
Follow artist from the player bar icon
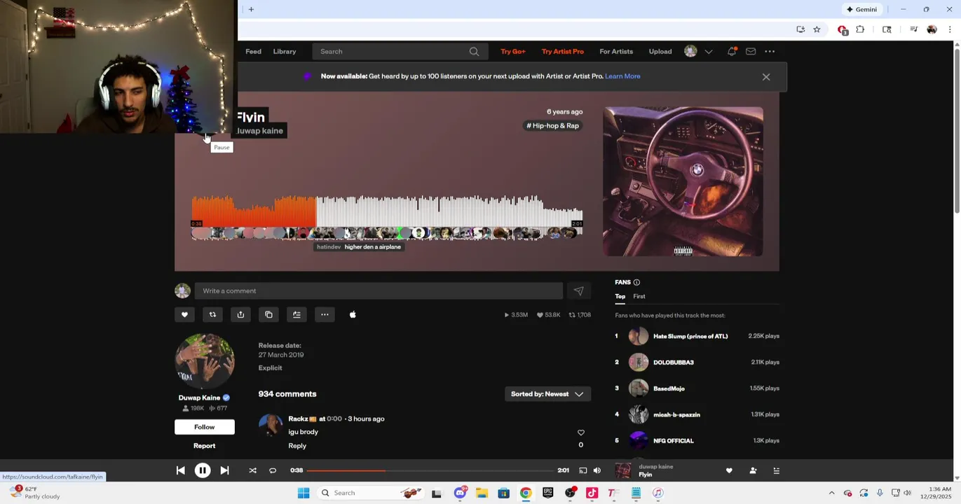coord(753,471)
